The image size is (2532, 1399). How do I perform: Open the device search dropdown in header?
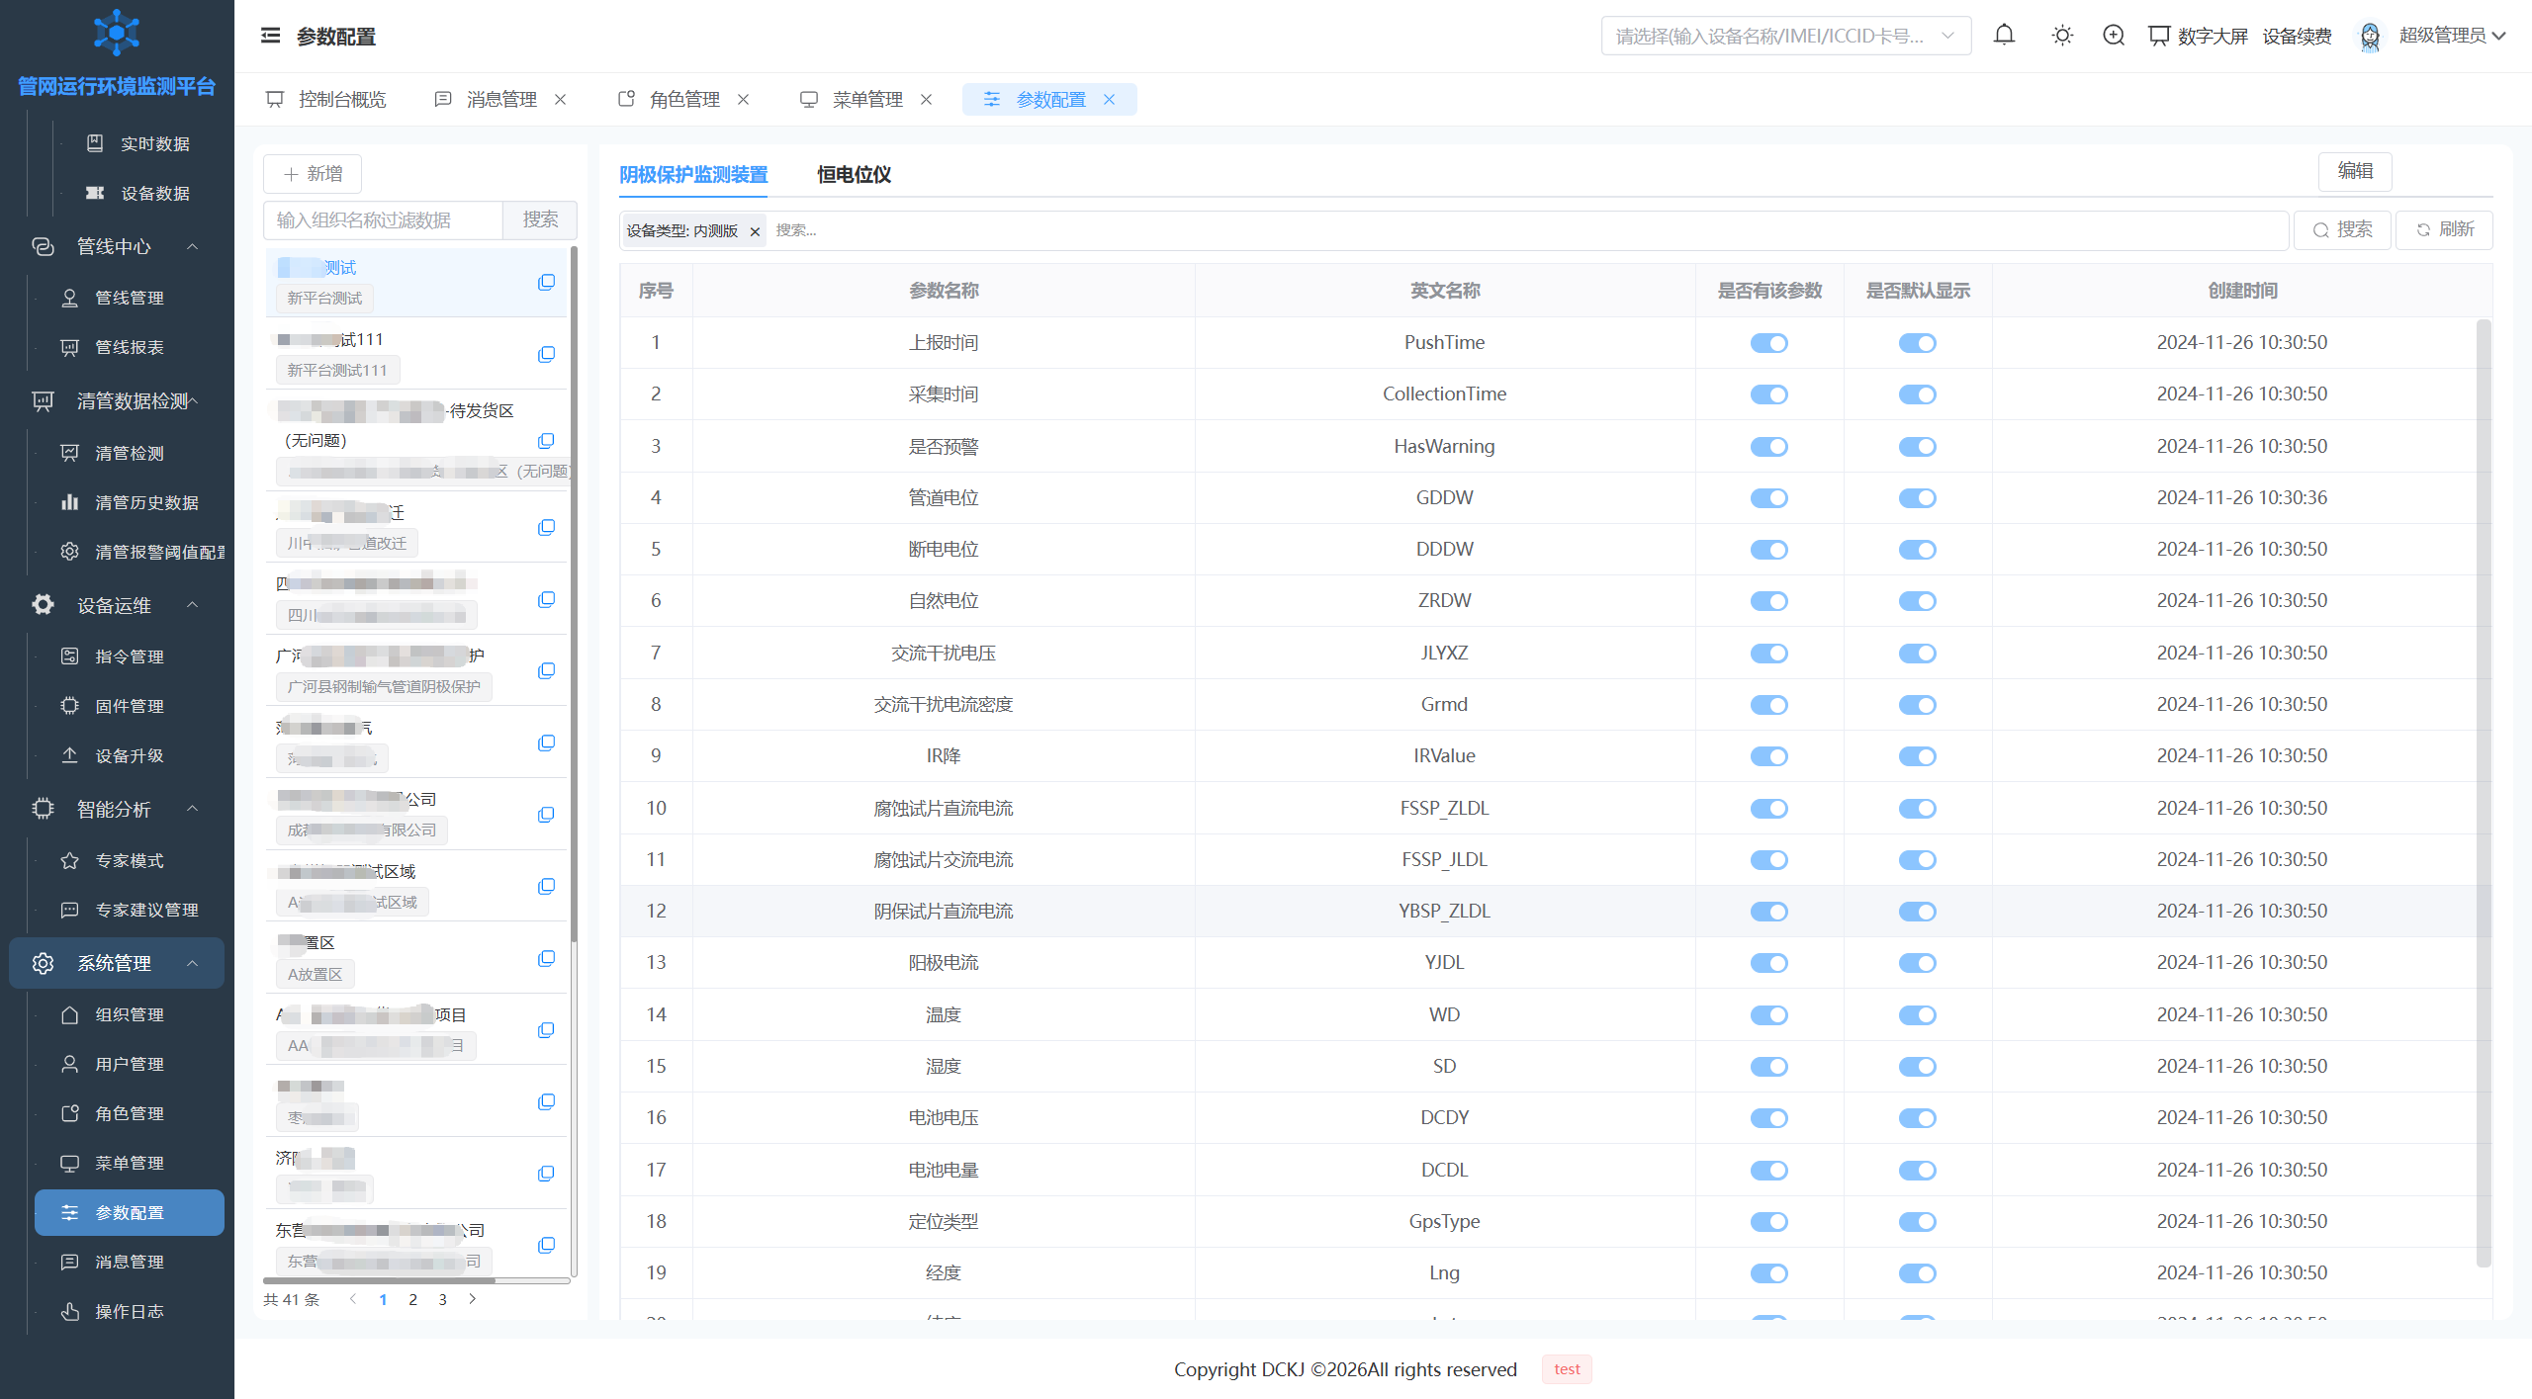1786,37
